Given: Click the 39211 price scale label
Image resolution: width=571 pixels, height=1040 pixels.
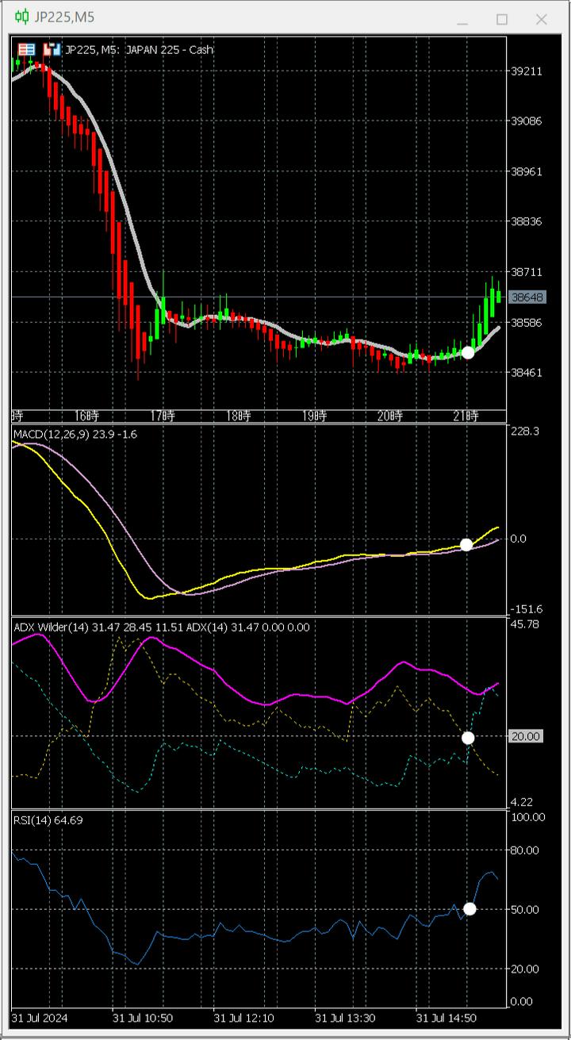Looking at the screenshot, I should (527, 71).
